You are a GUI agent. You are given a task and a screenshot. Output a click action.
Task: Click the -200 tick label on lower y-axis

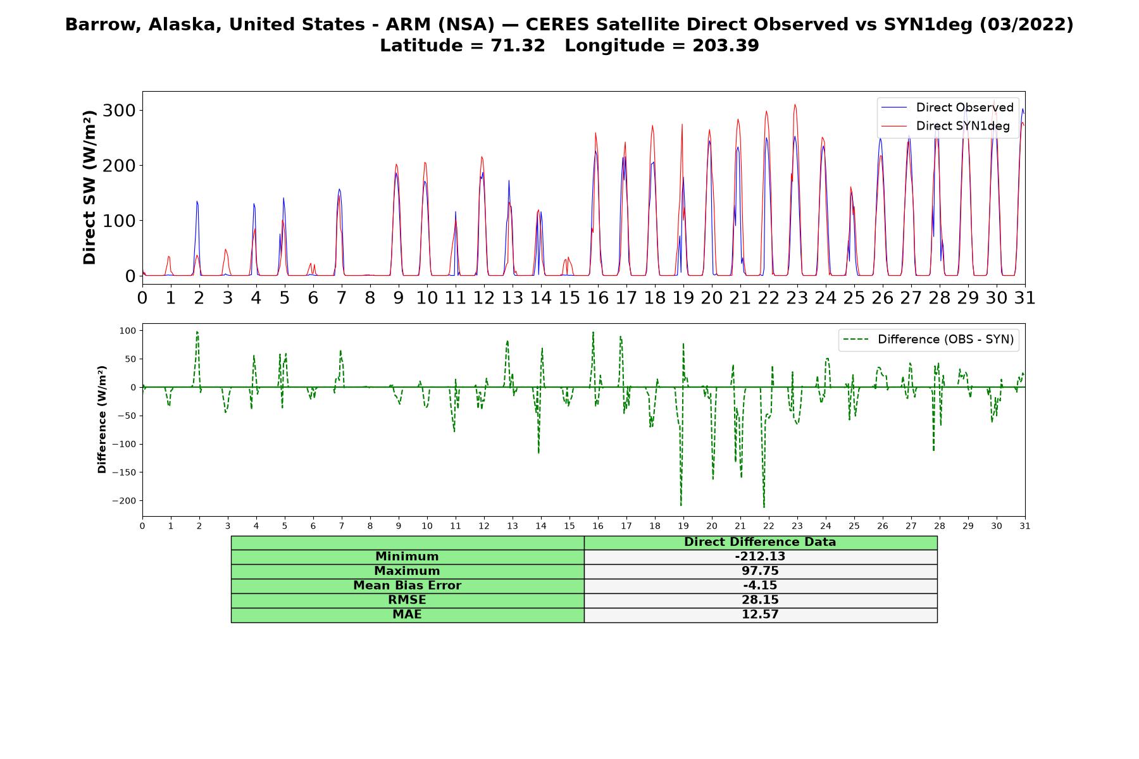[x=123, y=501]
